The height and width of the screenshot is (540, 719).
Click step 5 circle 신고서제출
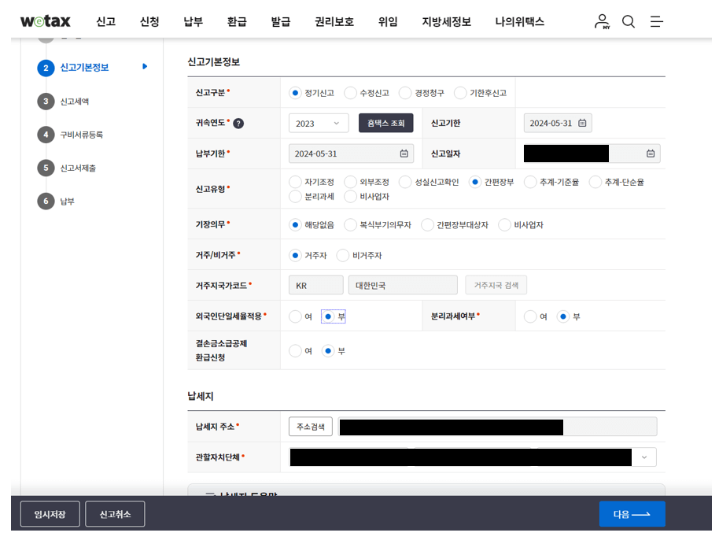(x=46, y=168)
